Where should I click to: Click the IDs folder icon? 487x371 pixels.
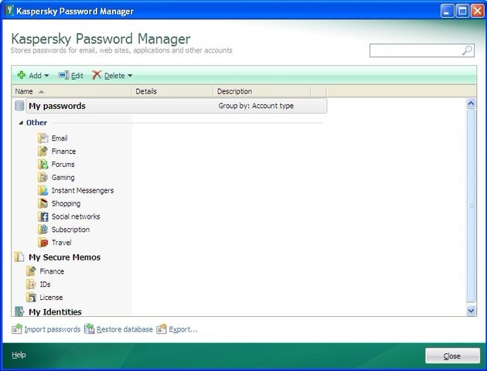[x=31, y=284]
